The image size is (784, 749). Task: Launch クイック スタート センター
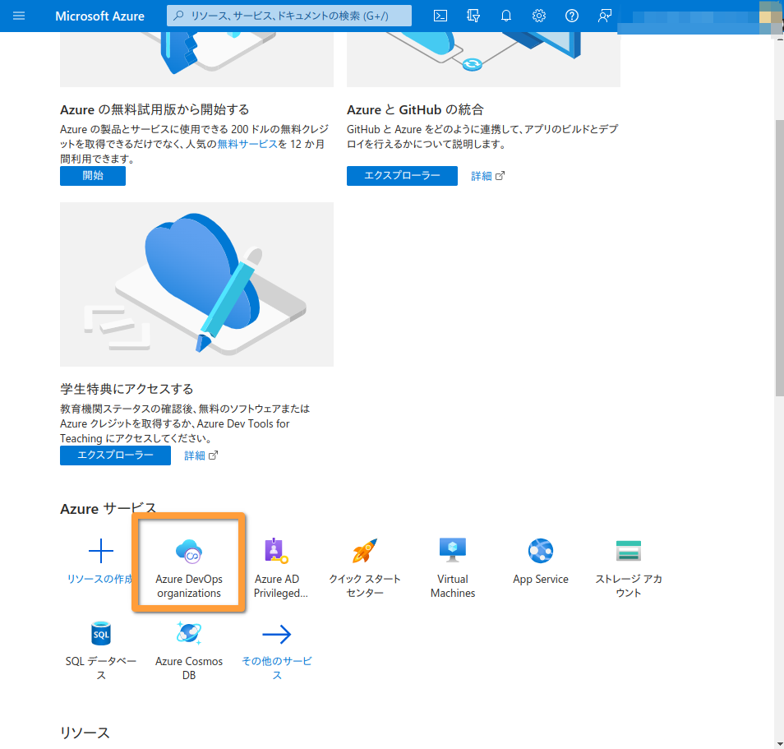coord(364,563)
